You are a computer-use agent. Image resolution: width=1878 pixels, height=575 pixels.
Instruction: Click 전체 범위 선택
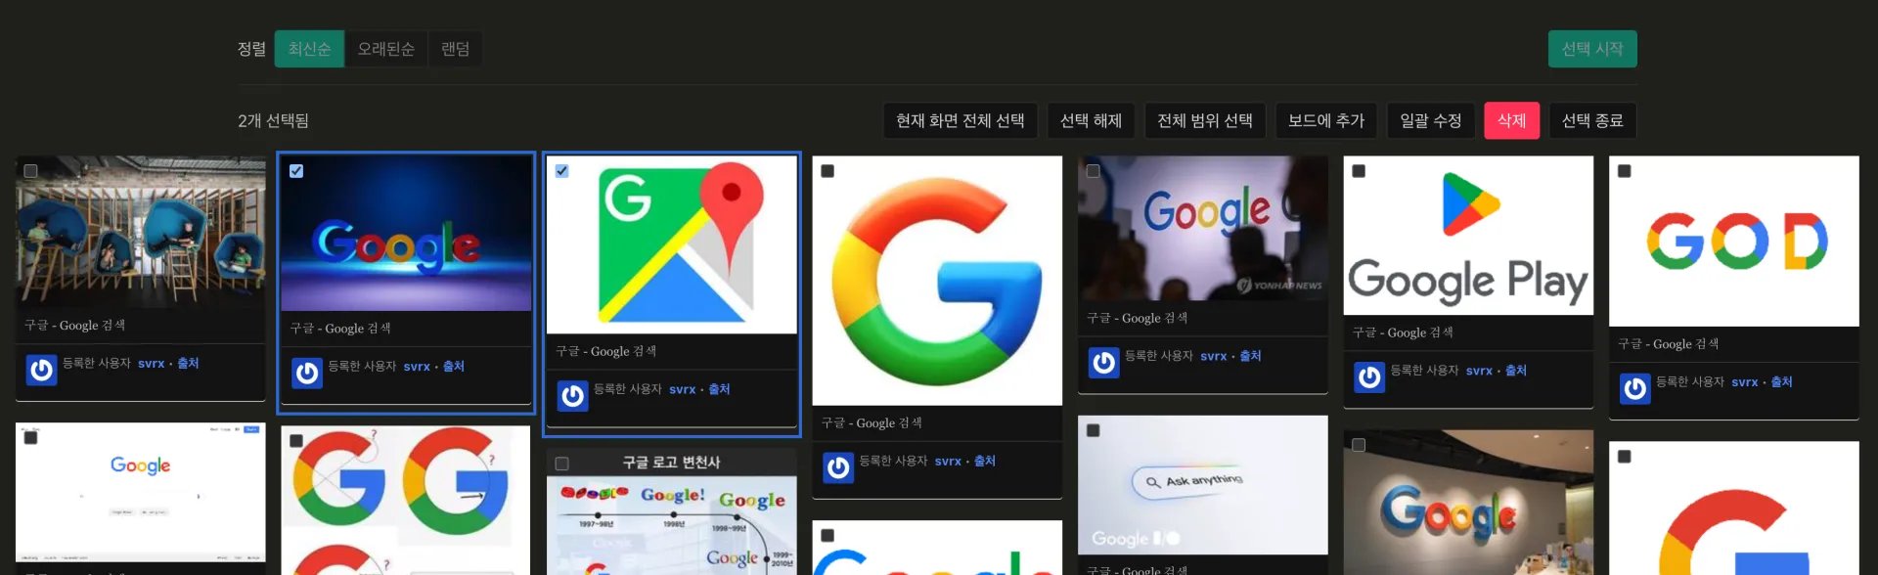pyautogui.click(x=1205, y=120)
